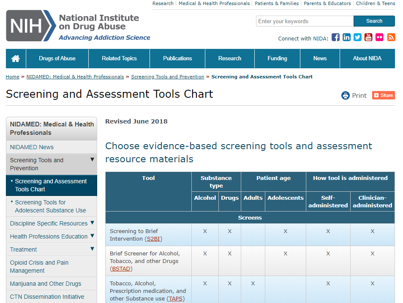Open the NIDA LinkedIn icon
The width and height of the screenshot is (403, 303).
[x=346, y=38]
